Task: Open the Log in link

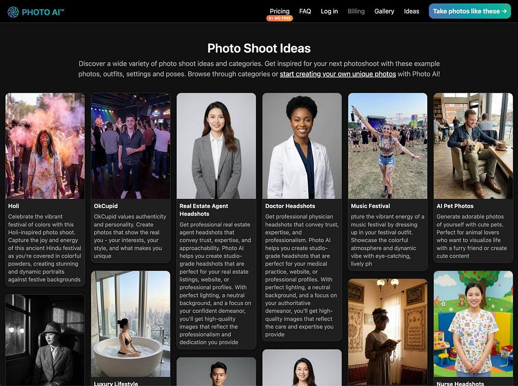Action: click(329, 11)
